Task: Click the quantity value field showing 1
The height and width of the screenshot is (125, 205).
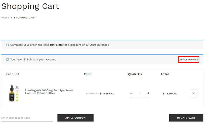Action: pos(140,93)
